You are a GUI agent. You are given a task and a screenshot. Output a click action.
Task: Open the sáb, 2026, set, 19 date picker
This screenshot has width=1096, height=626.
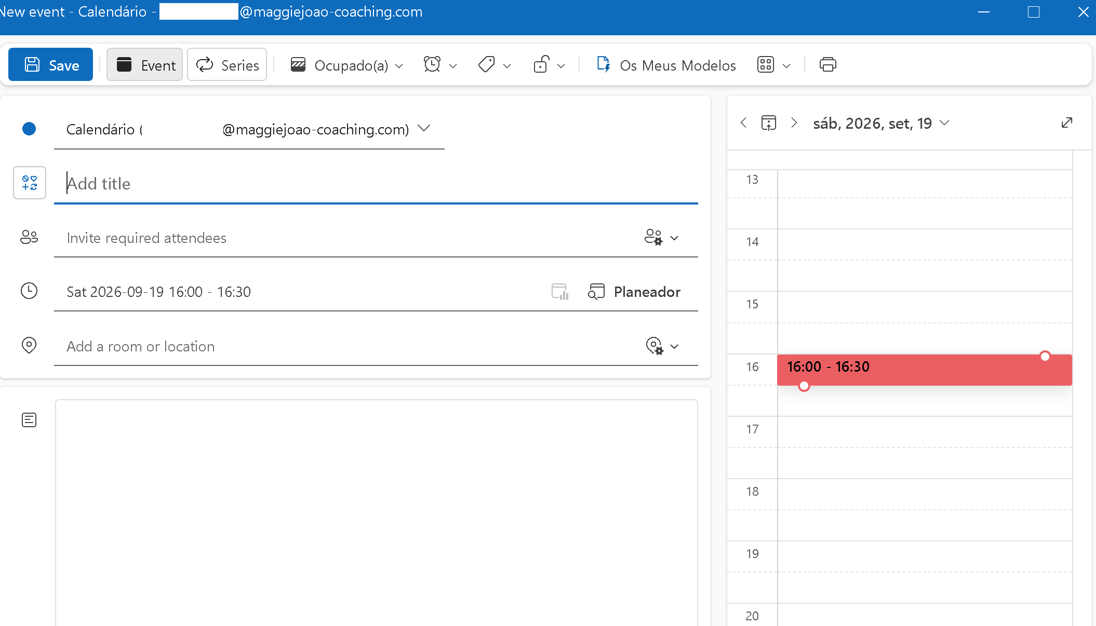tap(881, 124)
